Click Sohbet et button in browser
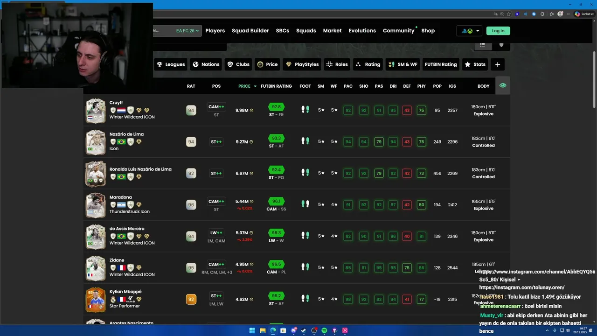The width and height of the screenshot is (597, 336). point(584,14)
